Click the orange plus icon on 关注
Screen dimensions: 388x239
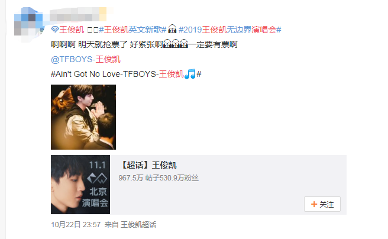[314, 204]
